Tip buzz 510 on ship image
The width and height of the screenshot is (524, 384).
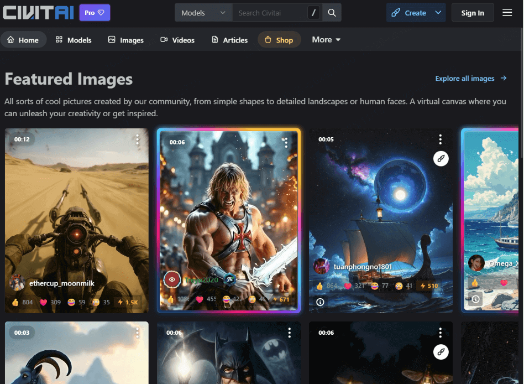pos(429,286)
